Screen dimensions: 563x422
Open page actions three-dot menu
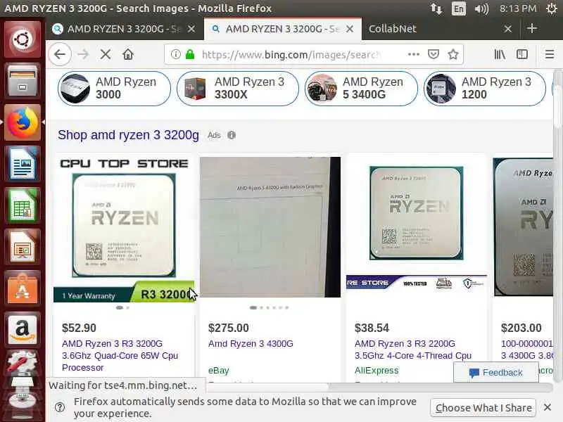tap(414, 55)
